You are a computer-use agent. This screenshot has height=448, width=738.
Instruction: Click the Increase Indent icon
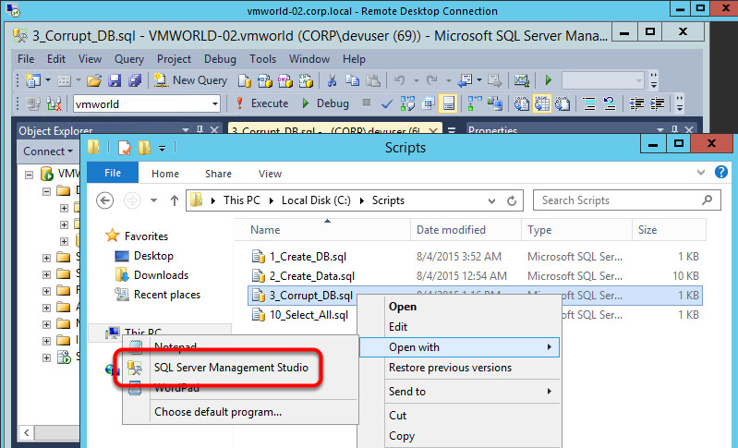coord(657,103)
